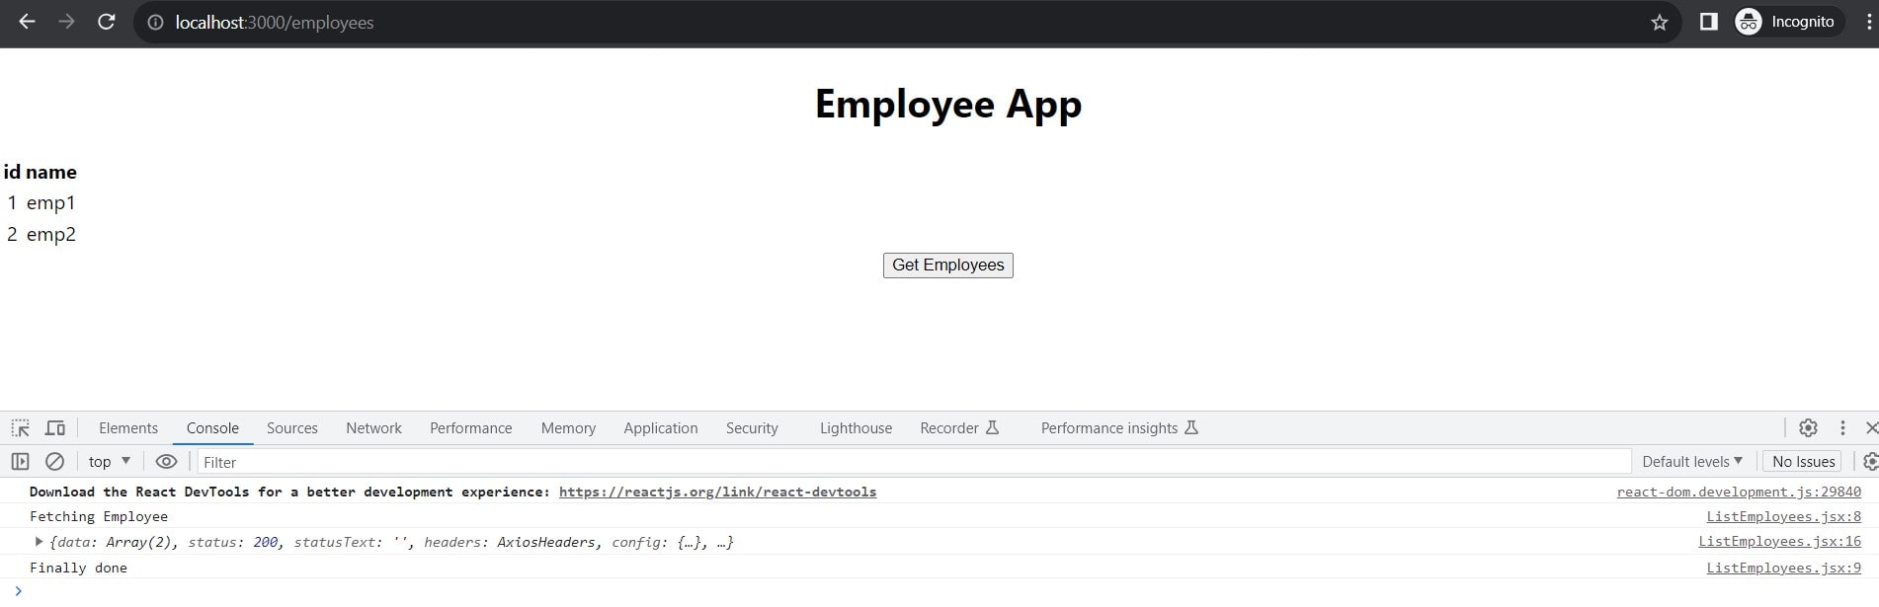The image size is (1879, 607).
Task: Reload the localhost employees page
Action: (x=106, y=22)
